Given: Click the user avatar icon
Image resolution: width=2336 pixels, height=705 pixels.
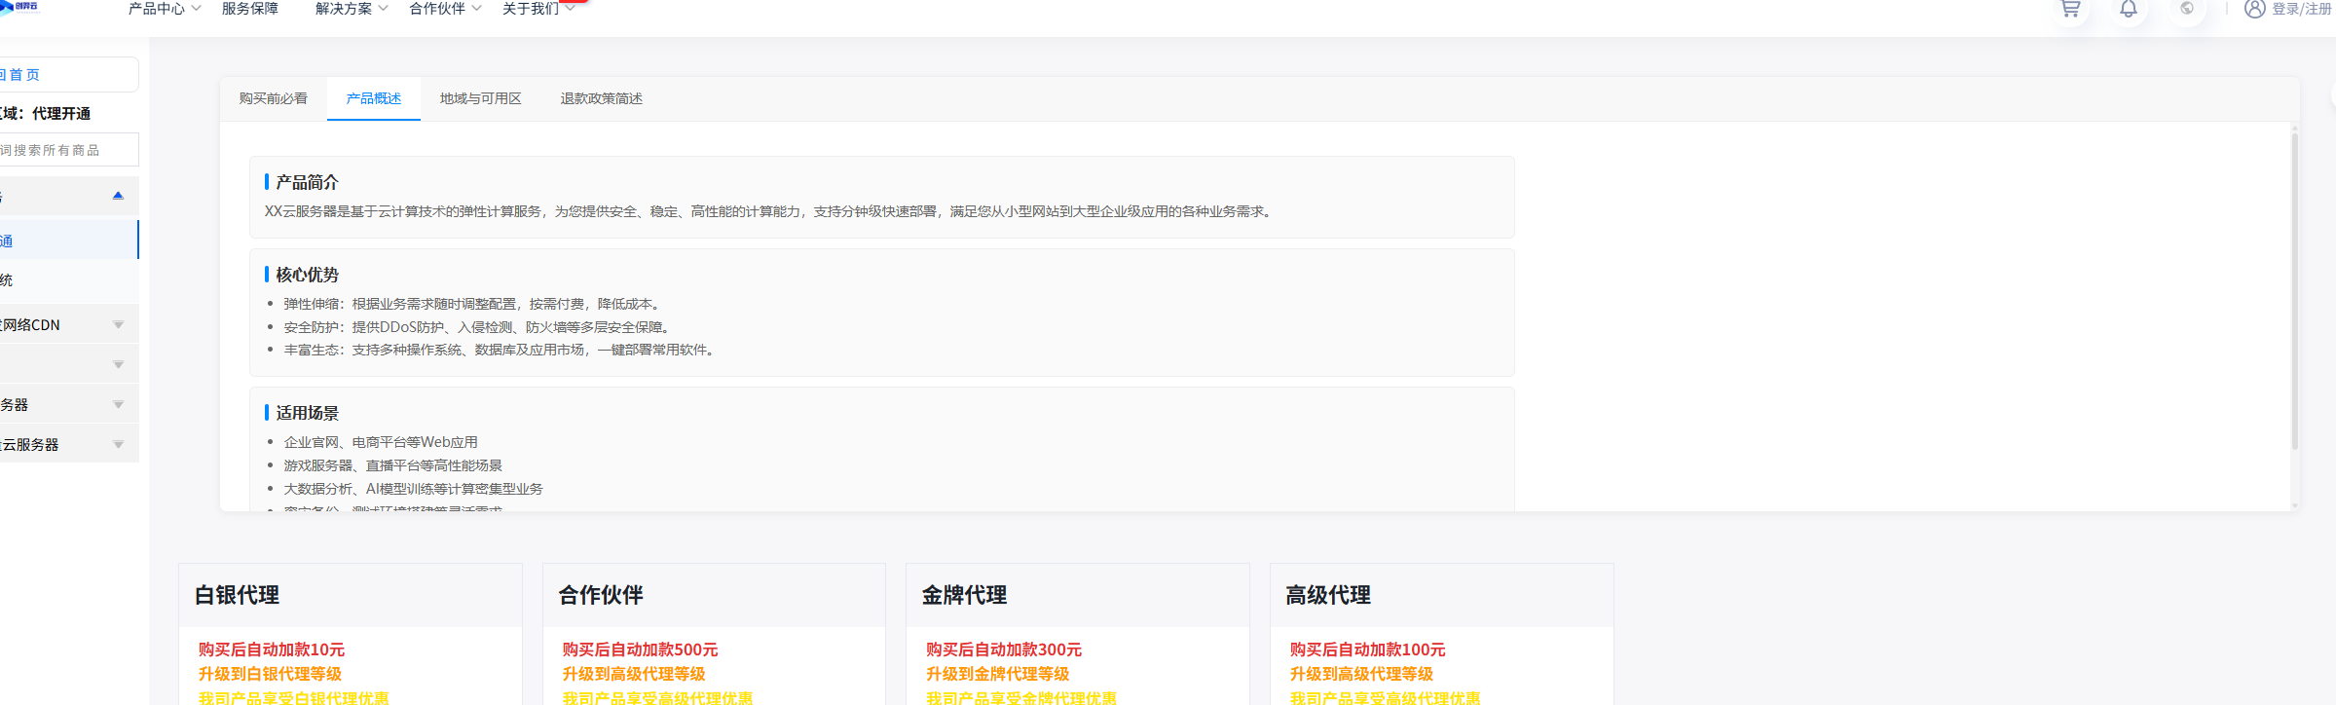Looking at the screenshot, I should pos(2254,9).
